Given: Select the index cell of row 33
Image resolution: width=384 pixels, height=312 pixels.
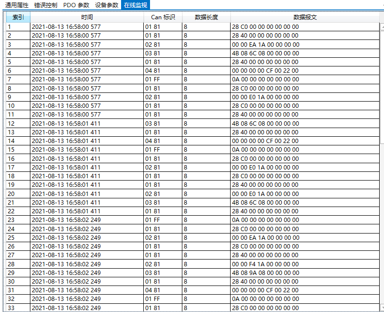Looking at the screenshot, I should point(18,308).
